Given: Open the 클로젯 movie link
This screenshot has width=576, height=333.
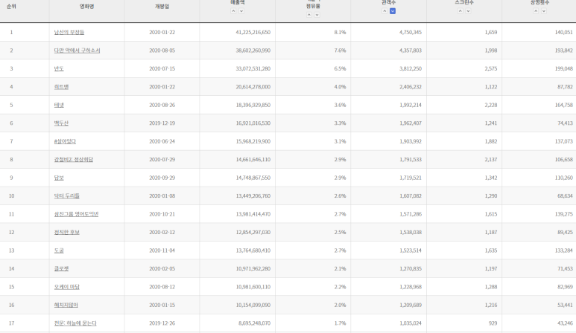Looking at the screenshot, I should click(61, 269).
